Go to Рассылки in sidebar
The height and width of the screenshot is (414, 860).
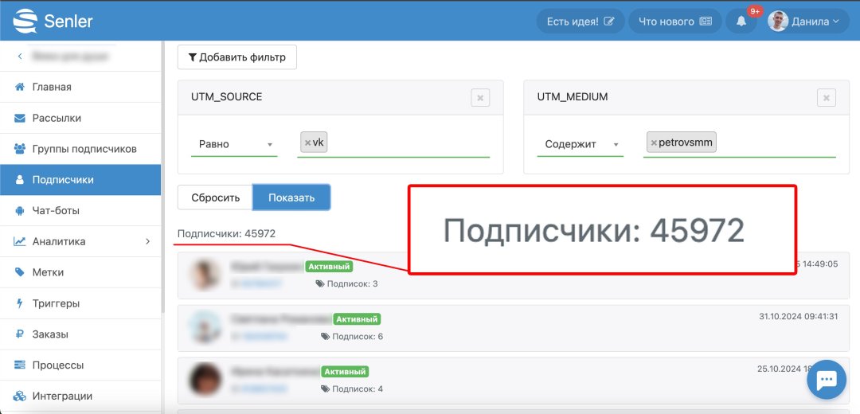(57, 118)
